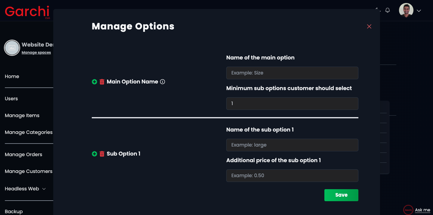Image resolution: width=433 pixels, height=215 pixels.
Task: Go to Manage Orders
Action: (x=23, y=155)
